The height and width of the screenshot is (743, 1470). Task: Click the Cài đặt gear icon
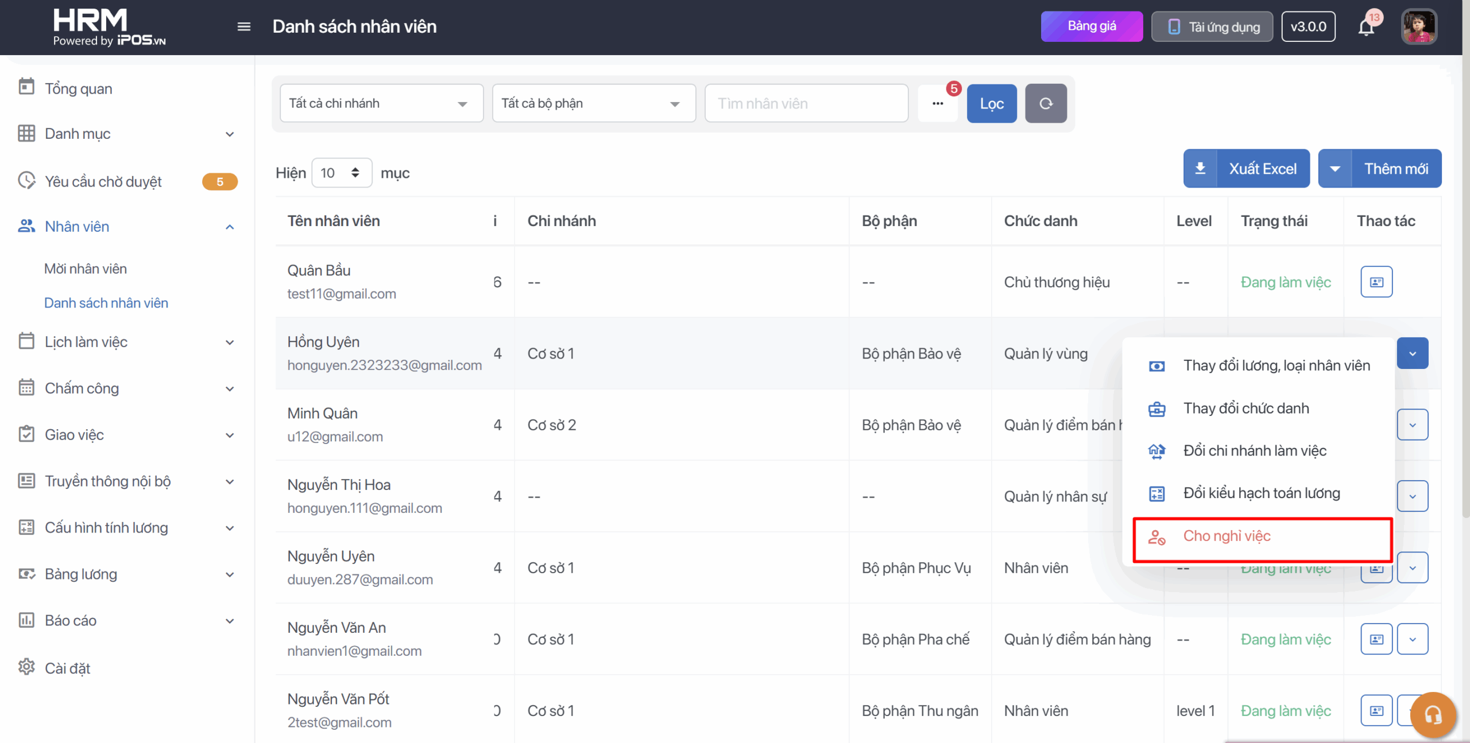point(26,667)
